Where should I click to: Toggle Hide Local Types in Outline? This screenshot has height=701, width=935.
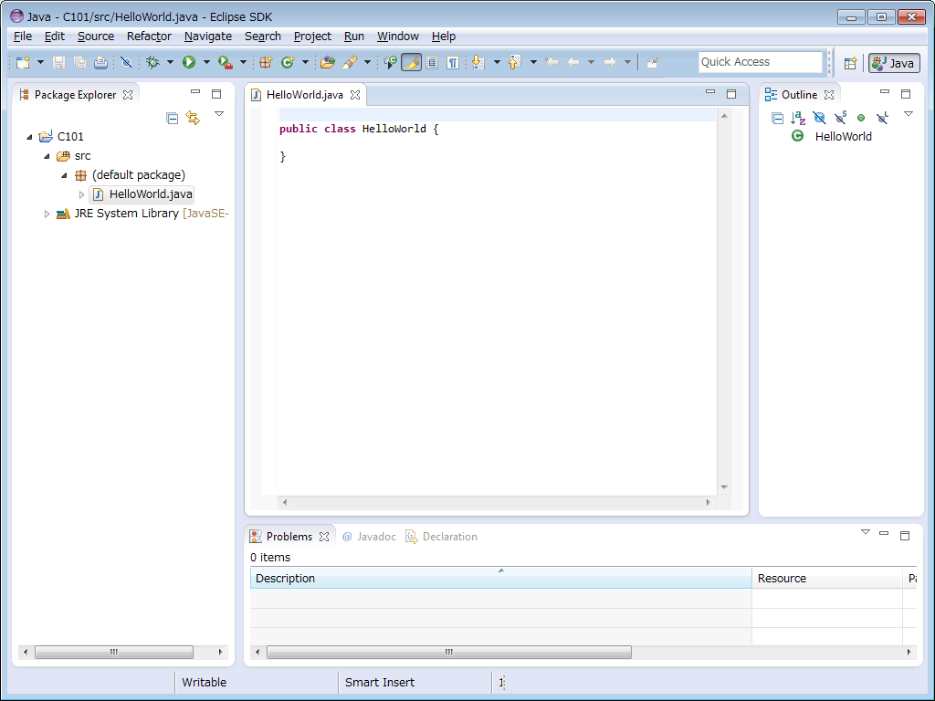coord(883,118)
